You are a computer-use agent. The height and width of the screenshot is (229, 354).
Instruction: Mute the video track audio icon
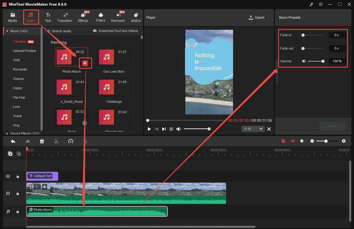(44, 186)
